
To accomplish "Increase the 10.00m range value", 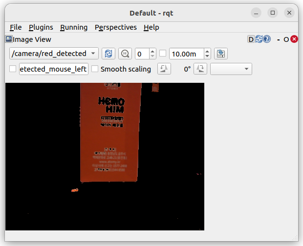I will coord(207,51).
